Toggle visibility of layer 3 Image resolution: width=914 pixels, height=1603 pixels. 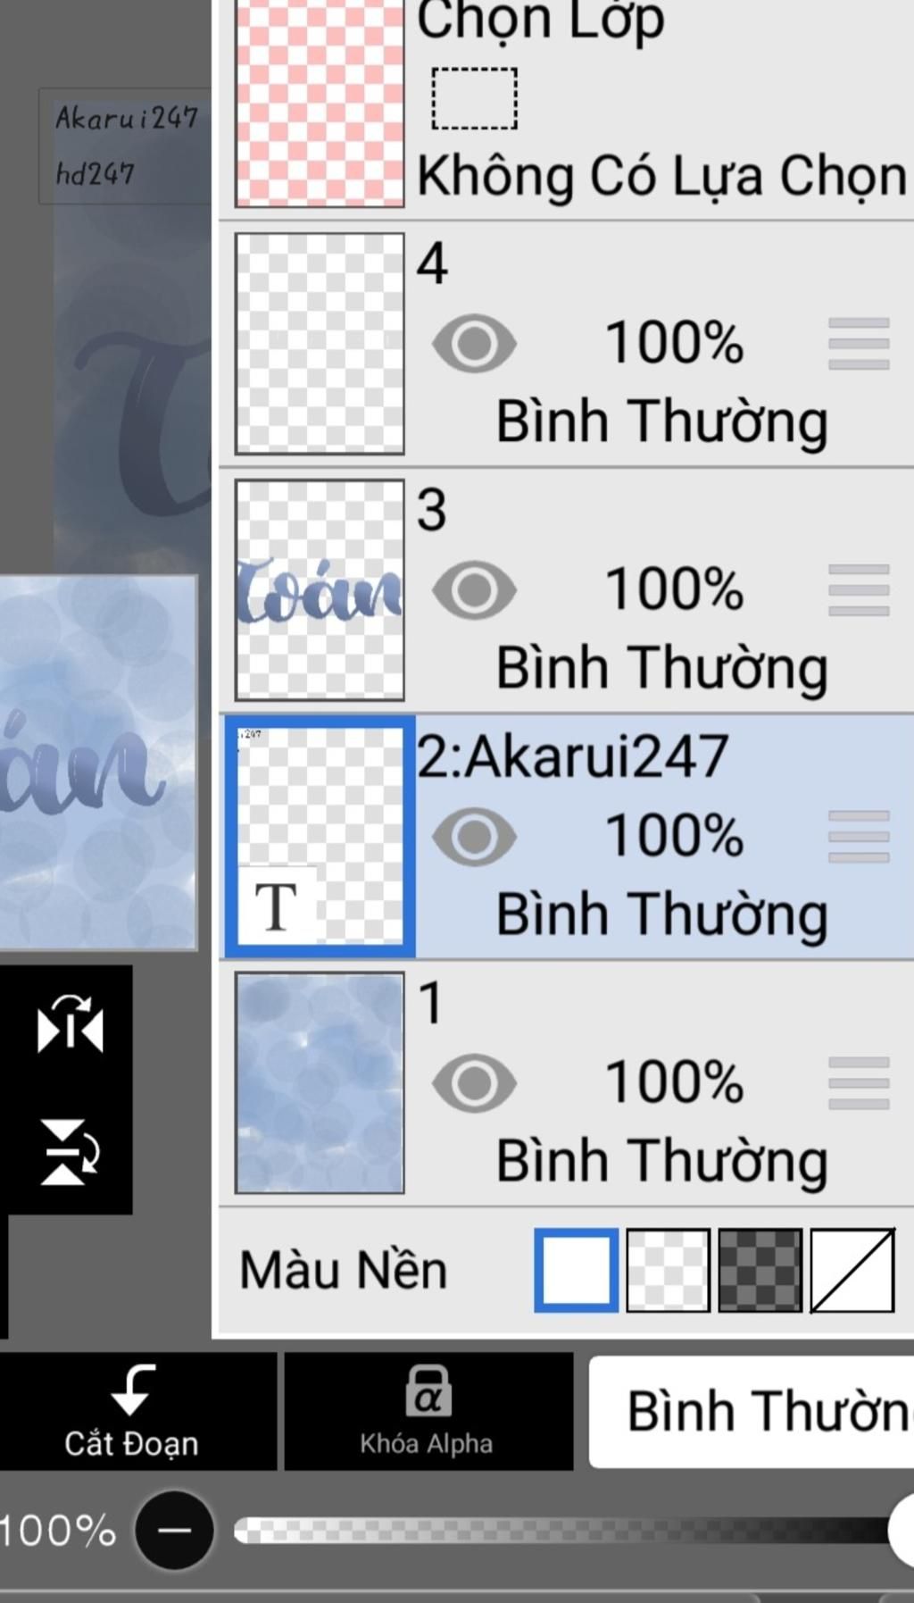coord(474,590)
